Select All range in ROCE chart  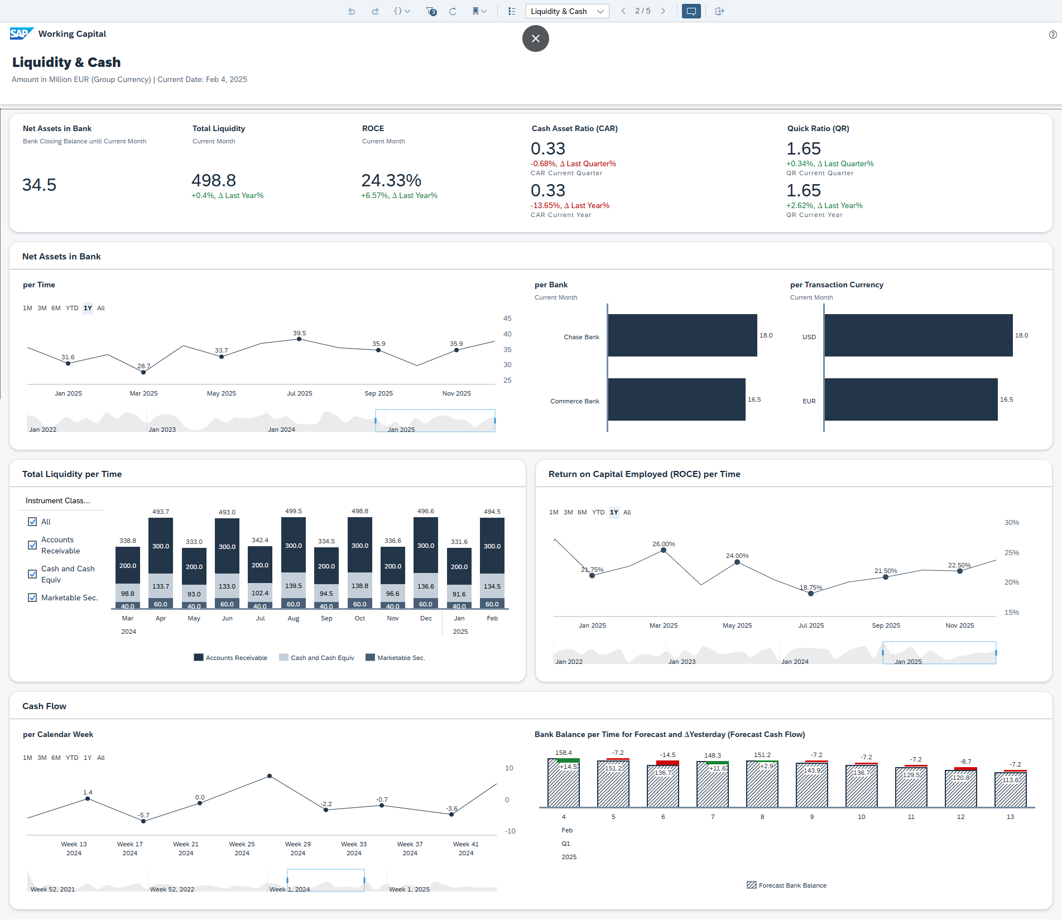pyautogui.click(x=627, y=512)
